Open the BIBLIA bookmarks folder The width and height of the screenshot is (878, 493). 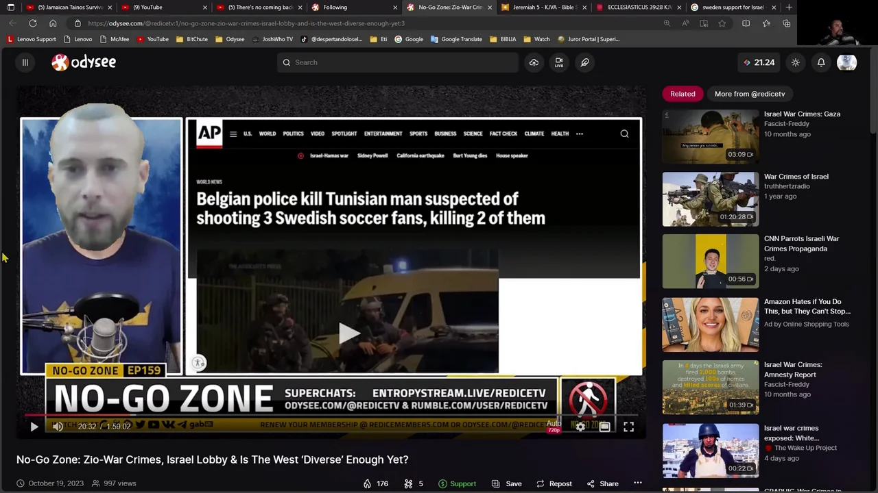[503, 39]
